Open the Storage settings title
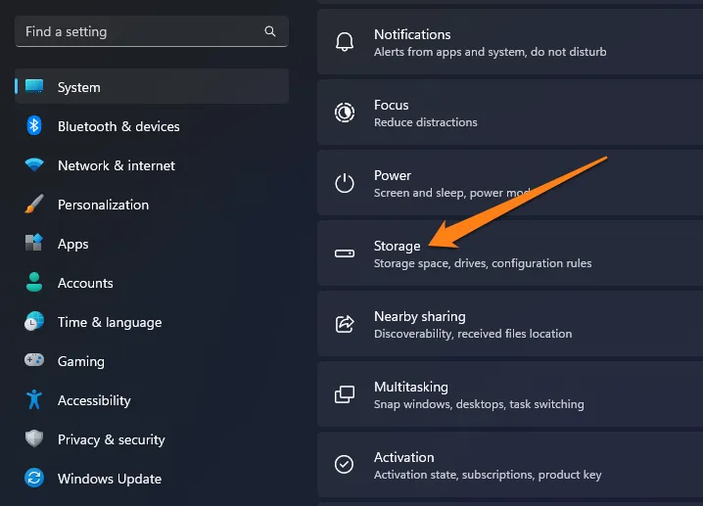This screenshot has width=703, height=506. point(398,246)
